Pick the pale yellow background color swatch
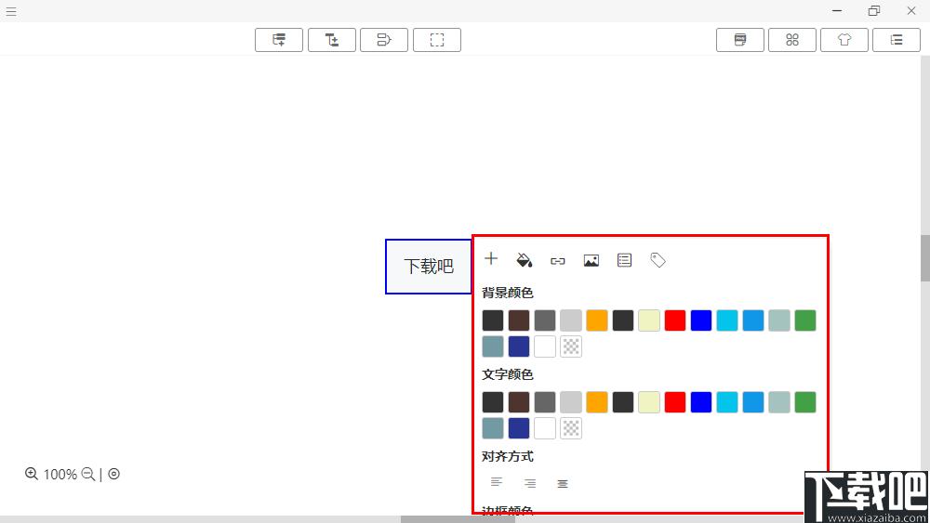 pyautogui.click(x=649, y=320)
